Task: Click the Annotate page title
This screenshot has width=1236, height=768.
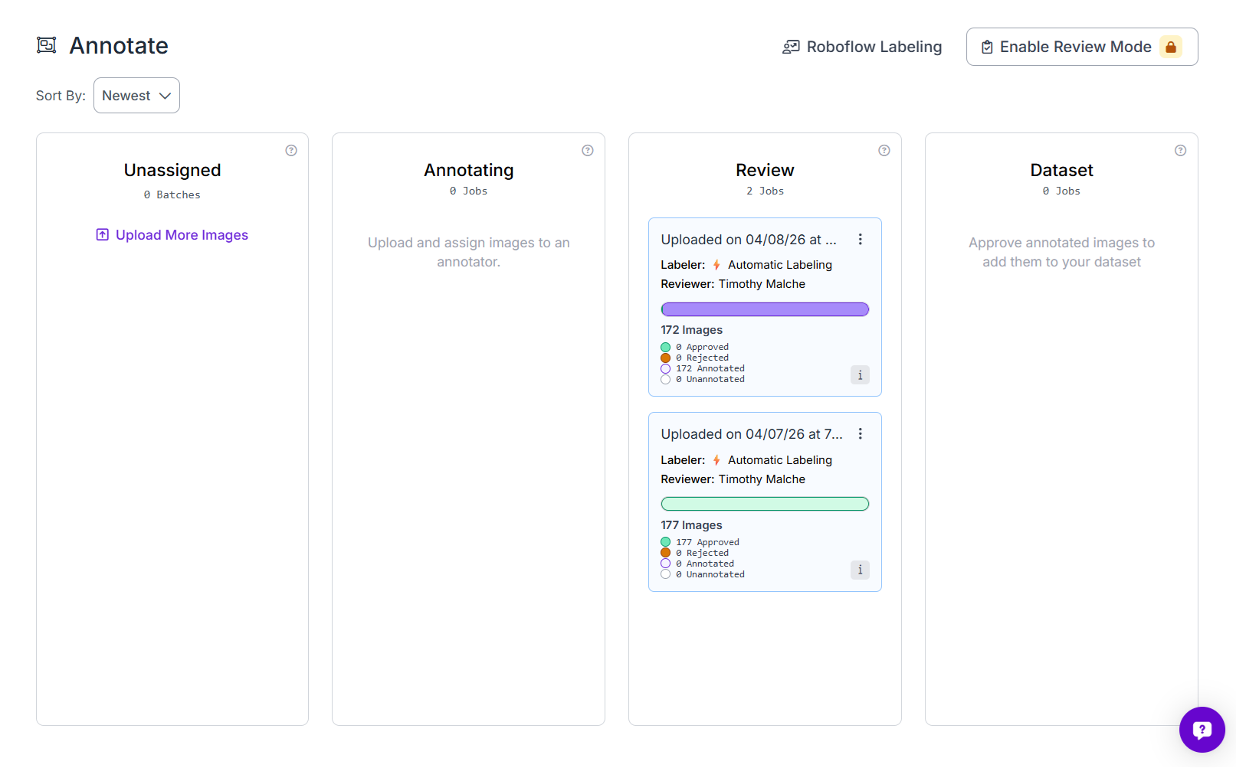Action: point(119,46)
